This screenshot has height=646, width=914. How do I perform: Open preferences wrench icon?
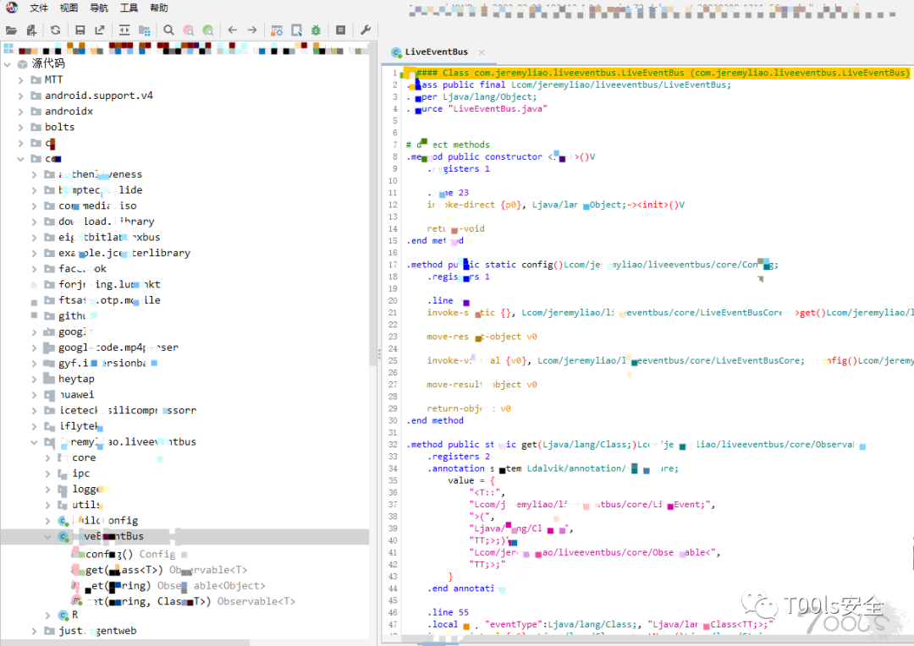(x=366, y=30)
